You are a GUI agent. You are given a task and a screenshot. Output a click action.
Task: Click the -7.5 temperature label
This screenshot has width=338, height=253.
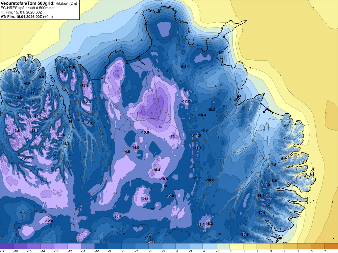(x=273, y=165)
